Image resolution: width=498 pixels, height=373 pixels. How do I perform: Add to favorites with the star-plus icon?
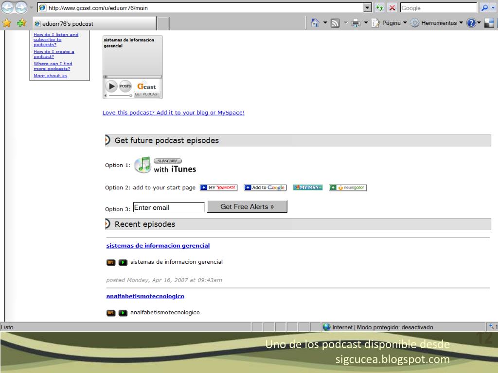(x=21, y=23)
